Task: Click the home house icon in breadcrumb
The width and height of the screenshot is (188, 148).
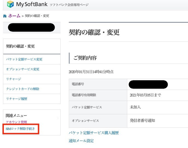Action: tap(5, 16)
